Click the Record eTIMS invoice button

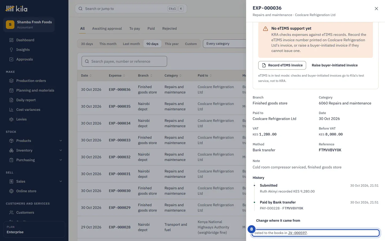tap(282, 65)
